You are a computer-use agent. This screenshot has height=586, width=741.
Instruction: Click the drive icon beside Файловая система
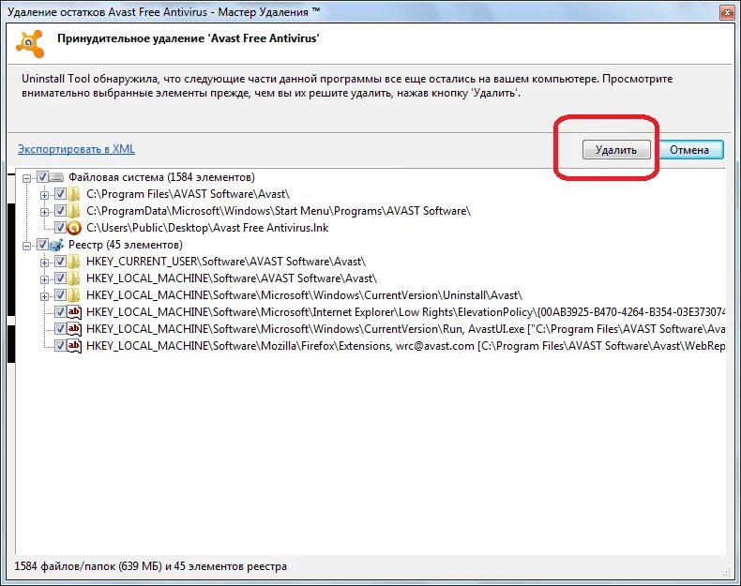[56, 177]
